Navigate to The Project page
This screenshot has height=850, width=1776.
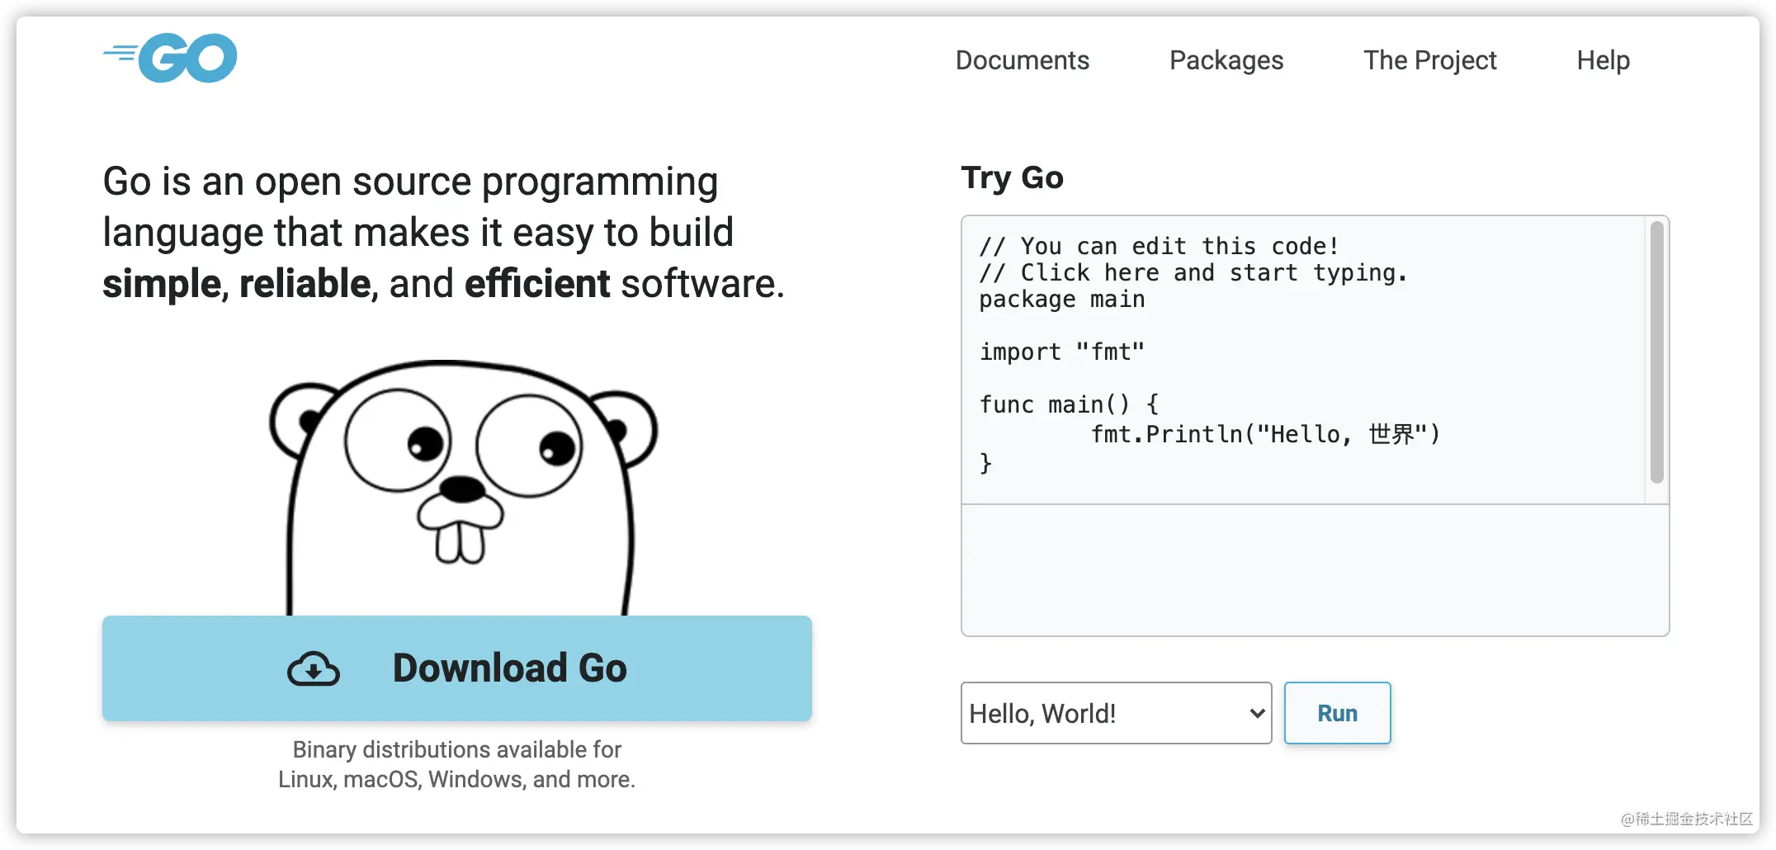point(1429,60)
